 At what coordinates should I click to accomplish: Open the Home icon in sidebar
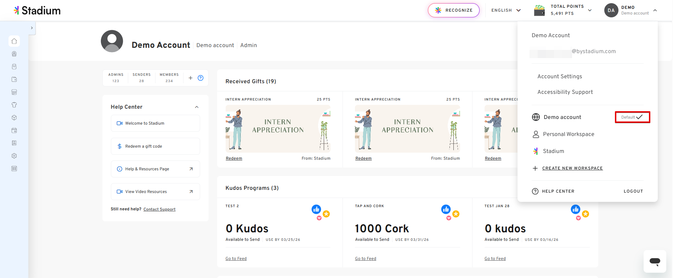click(x=14, y=41)
